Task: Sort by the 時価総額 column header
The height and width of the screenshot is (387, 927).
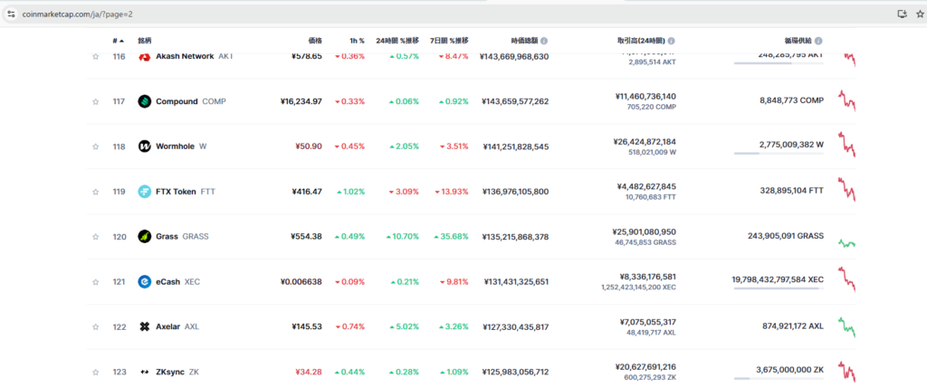Action: point(524,41)
